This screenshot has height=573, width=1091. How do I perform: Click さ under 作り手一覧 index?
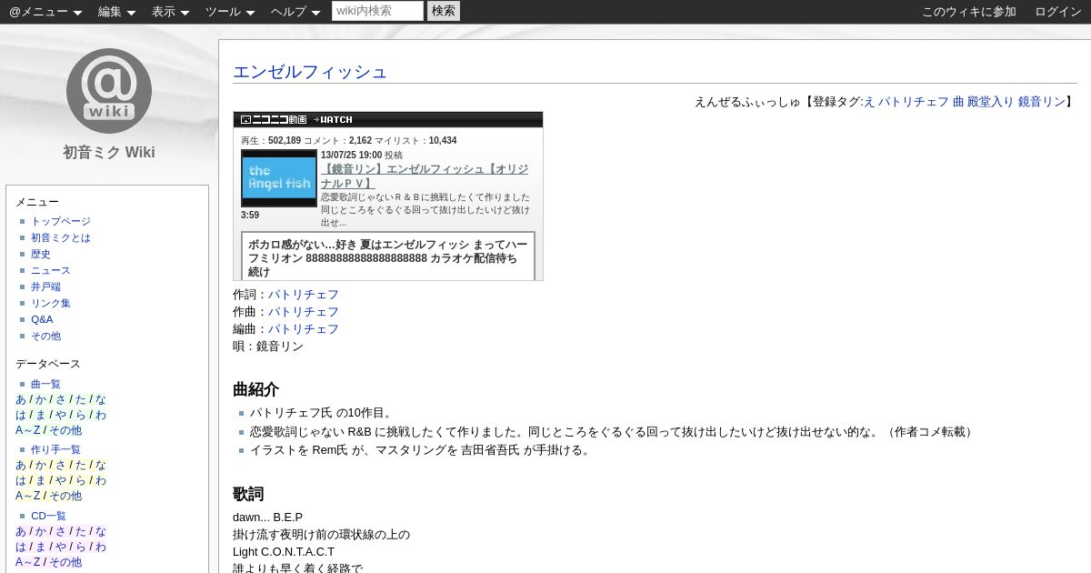click(x=61, y=465)
